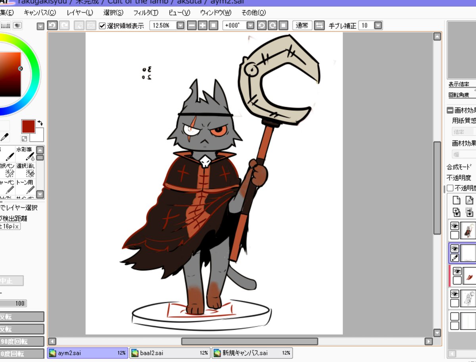The height and width of the screenshot is (362, 476).
Task: Swap foreground and background colors arrow
Action: 40,123
